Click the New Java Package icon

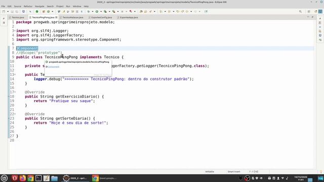click(x=44, y=12)
